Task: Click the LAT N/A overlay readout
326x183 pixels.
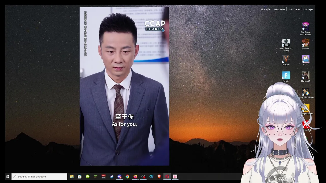Action: click(308, 9)
